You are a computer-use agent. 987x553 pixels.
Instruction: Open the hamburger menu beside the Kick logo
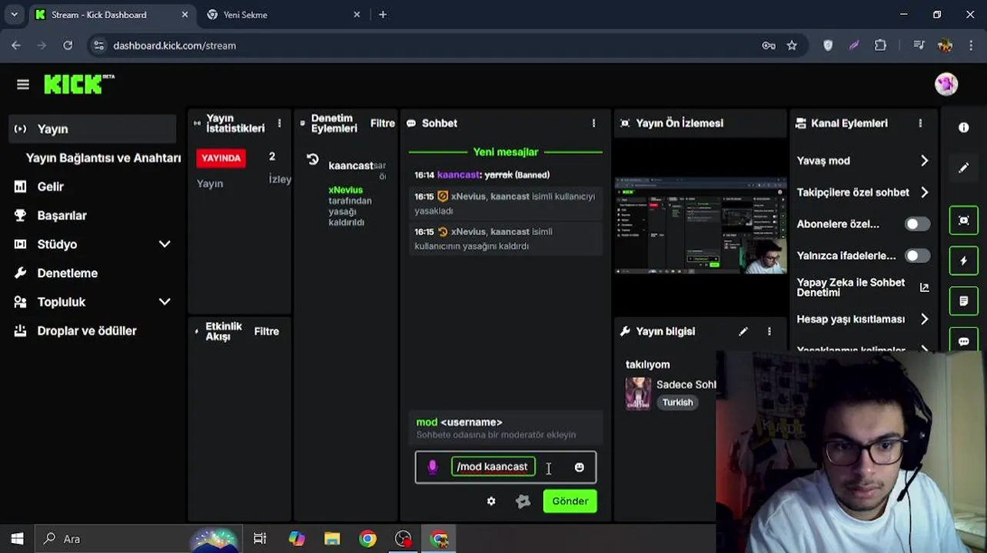[22, 84]
